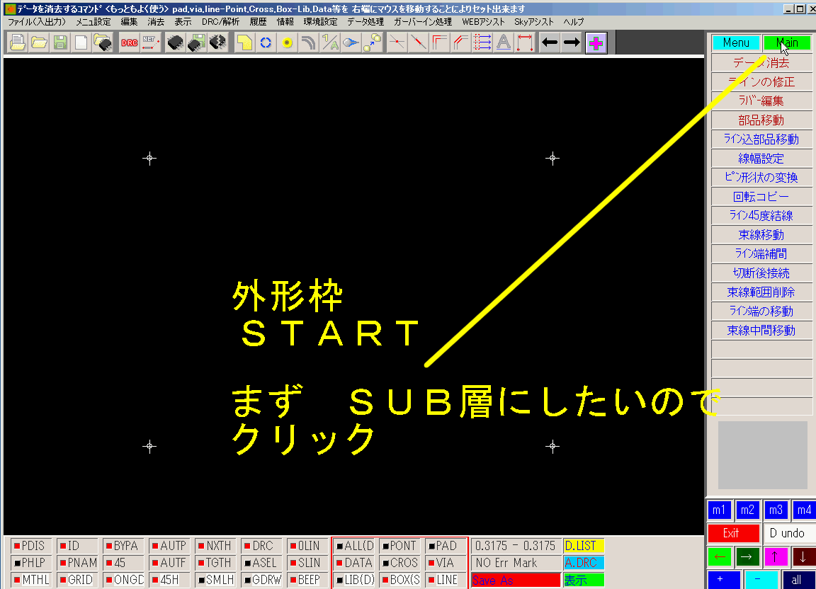Open the folder-with-component library icon
Image resolution: width=816 pixels, height=589 pixels.
(x=103, y=42)
